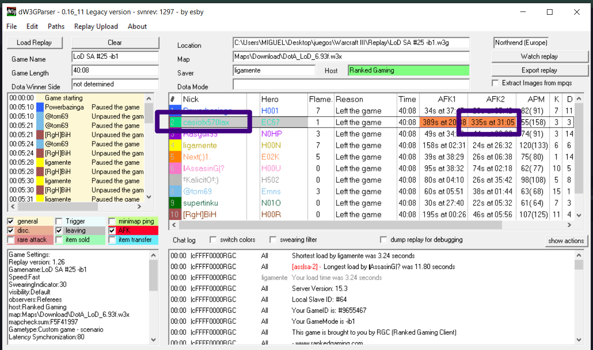Select player row @tom69 in player table
Screen dimensions: 593x350
pos(371,192)
